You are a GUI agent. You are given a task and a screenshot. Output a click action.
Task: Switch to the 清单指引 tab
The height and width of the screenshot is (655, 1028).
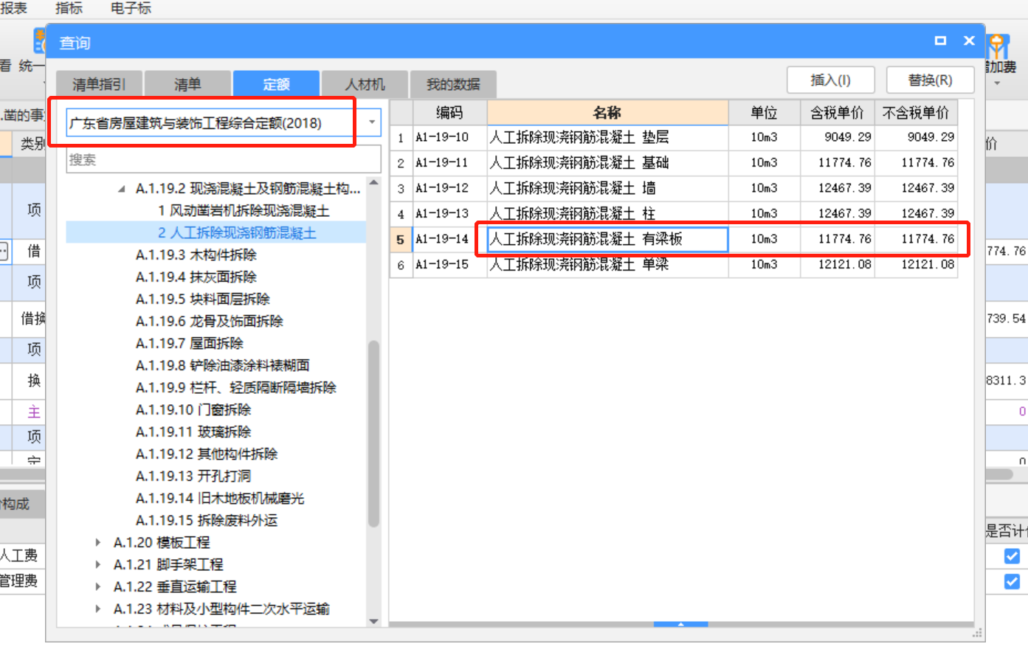click(x=99, y=84)
